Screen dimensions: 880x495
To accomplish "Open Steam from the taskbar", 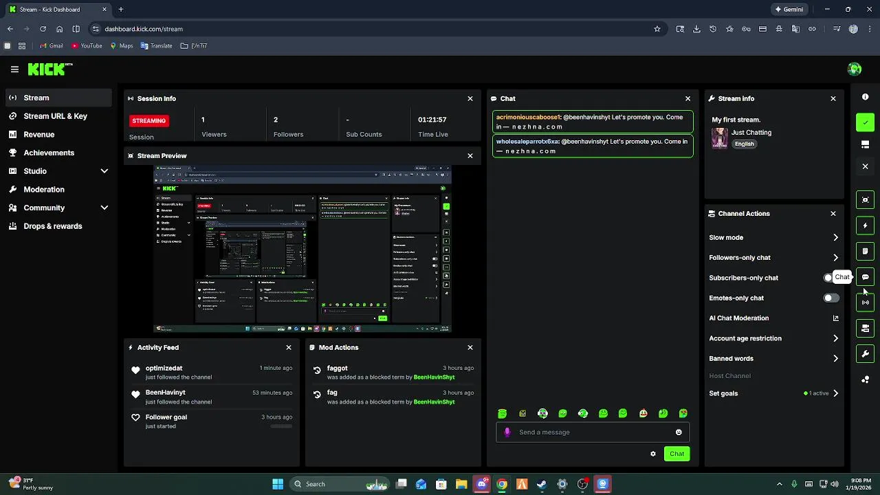I will pos(542,484).
